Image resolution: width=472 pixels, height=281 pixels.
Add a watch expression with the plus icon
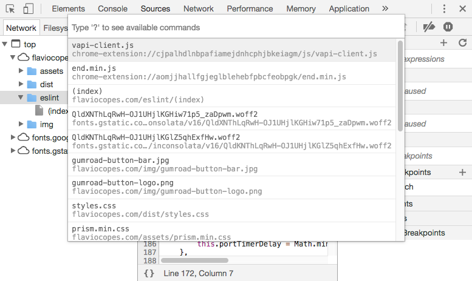coord(443,43)
